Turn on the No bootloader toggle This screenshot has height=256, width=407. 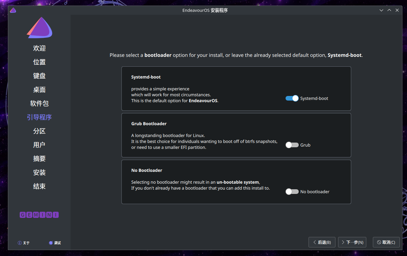coord(292,192)
